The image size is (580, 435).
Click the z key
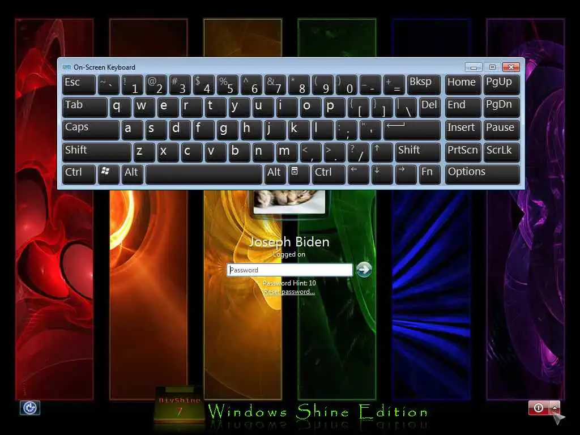click(x=144, y=152)
